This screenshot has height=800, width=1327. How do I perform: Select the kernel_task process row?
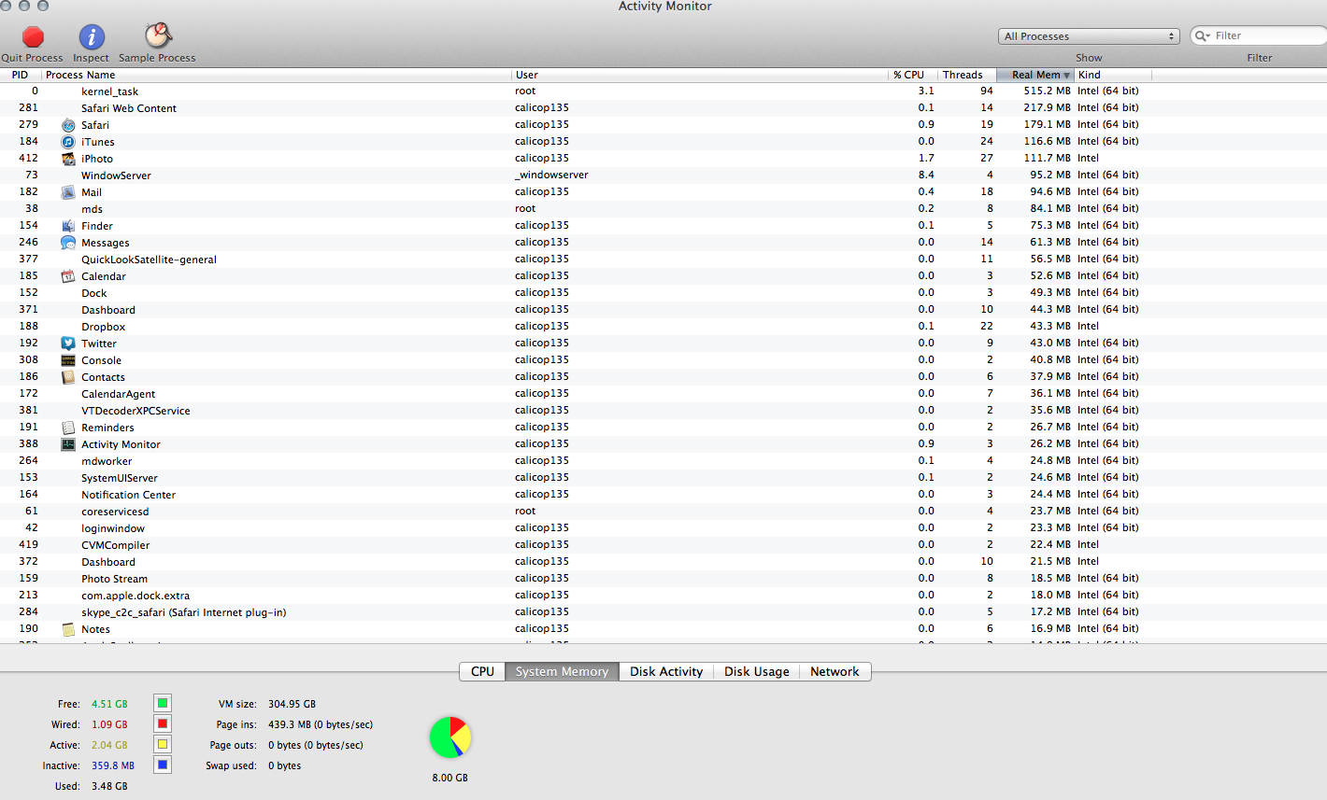coord(663,91)
